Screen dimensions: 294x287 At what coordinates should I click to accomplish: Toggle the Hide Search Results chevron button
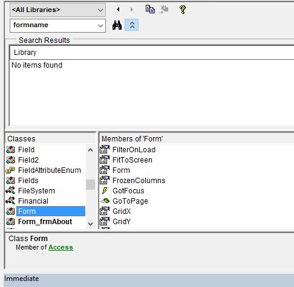tap(132, 25)
